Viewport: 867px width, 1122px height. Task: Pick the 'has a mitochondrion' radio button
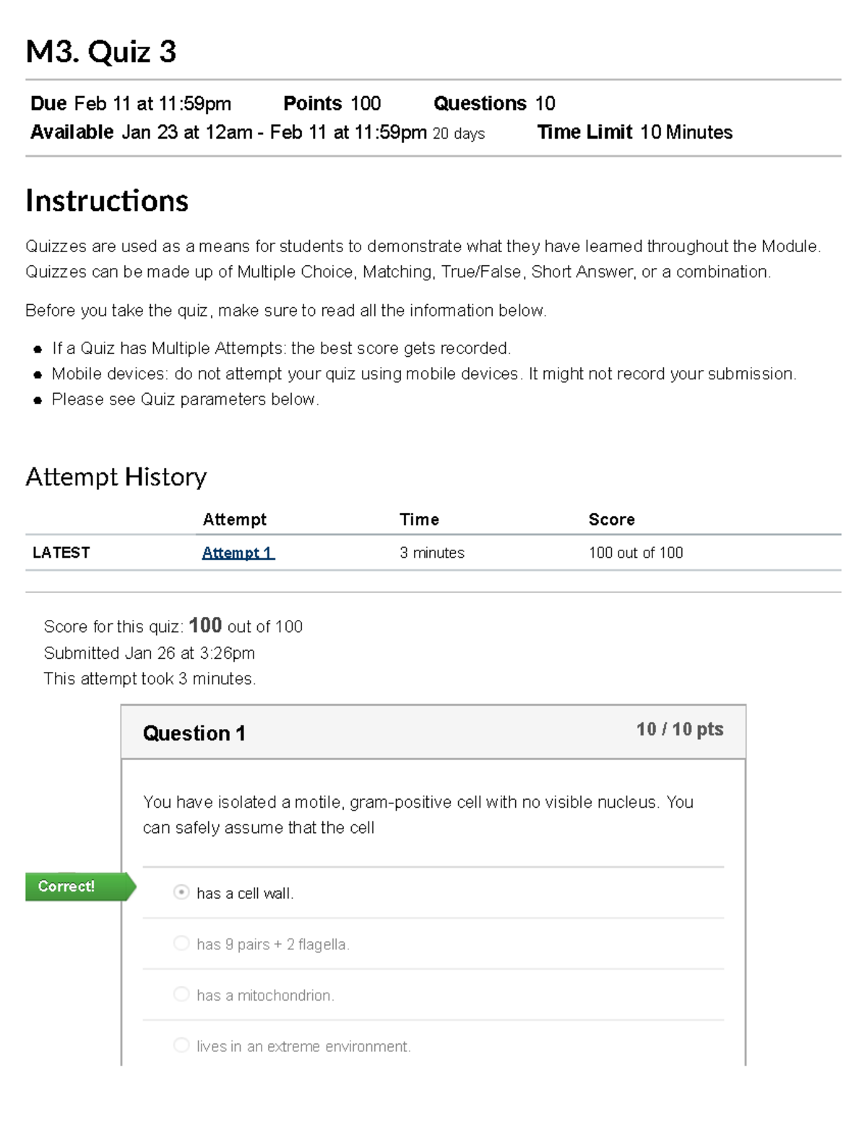pyautogui.click(x=181, y=995)
